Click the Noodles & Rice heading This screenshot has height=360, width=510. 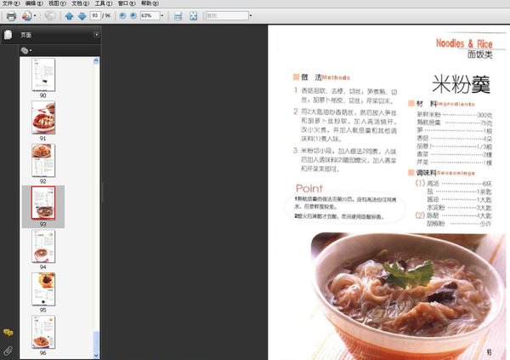(x=464, y=43)
